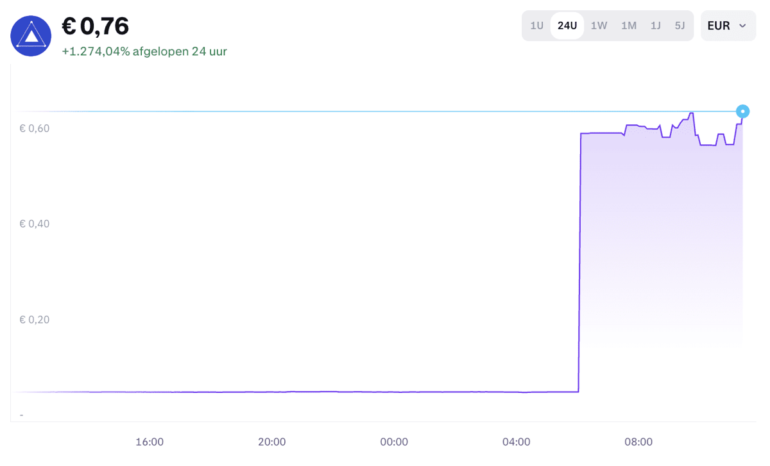Viewport: 770px width, 466px height.
Task: Click the 04:00 time axis label
Action: pyautogui.click(x=517, y=442)
